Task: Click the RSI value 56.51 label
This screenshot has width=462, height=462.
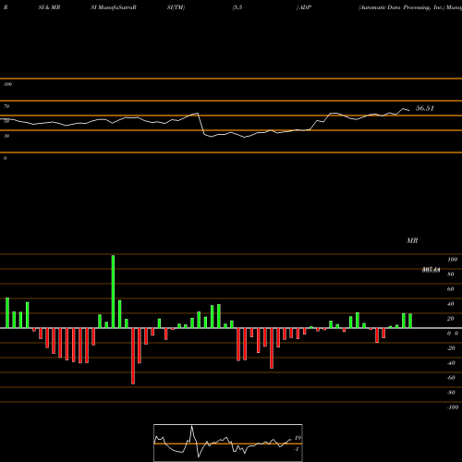Action: [424, 108]
